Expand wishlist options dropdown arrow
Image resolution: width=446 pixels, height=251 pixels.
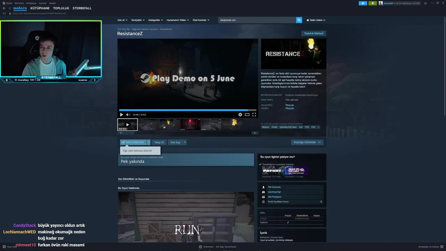tap(148, 142)
